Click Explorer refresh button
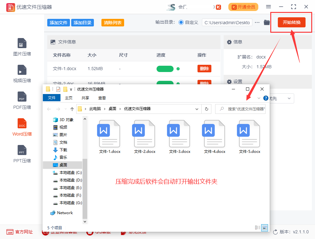Viewport: 315px width, 239px height. click(207, 109)
